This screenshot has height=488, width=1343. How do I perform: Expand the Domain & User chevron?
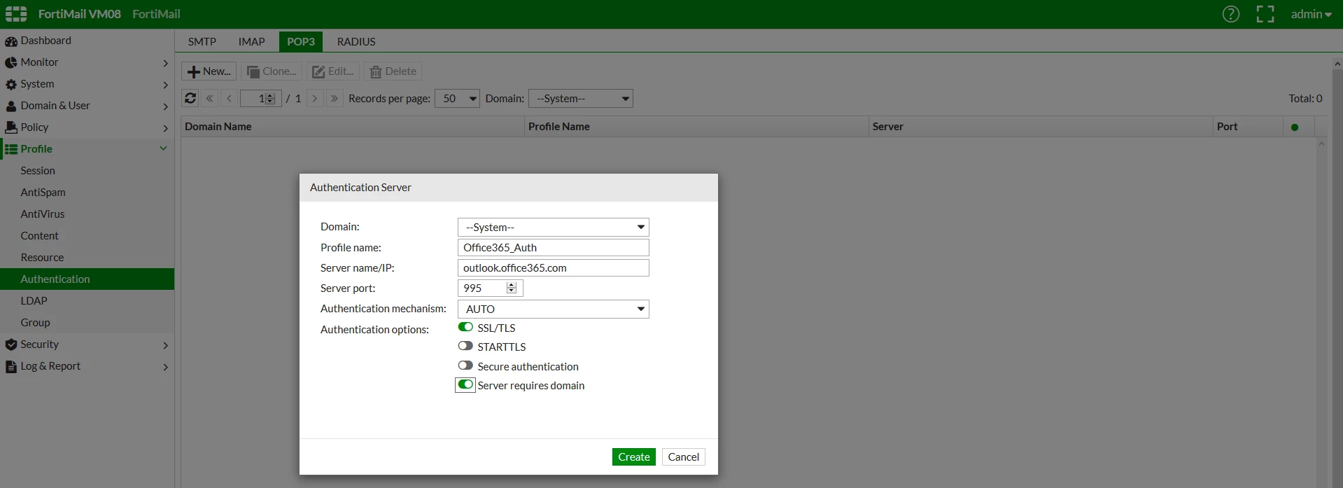[x=165, y=106]
